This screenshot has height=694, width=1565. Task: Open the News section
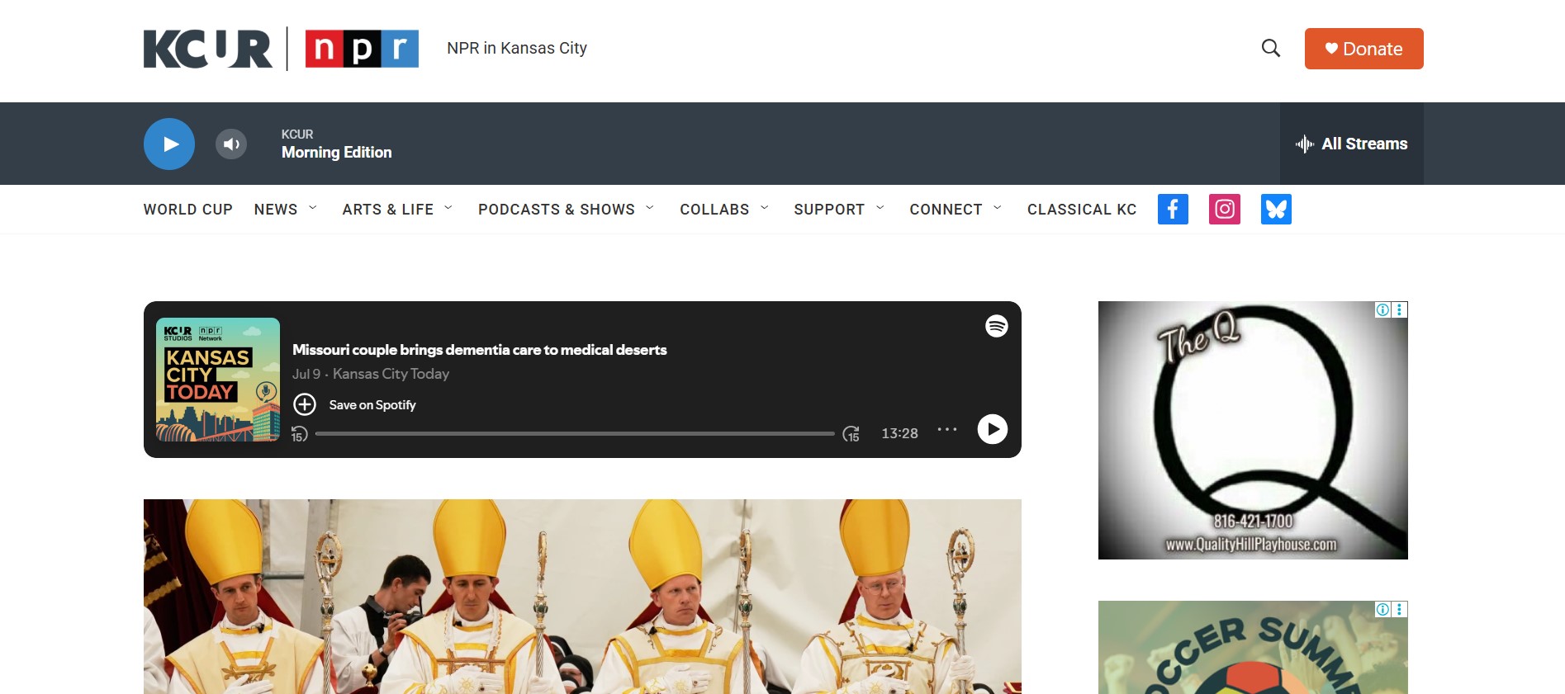coord(276,210)
